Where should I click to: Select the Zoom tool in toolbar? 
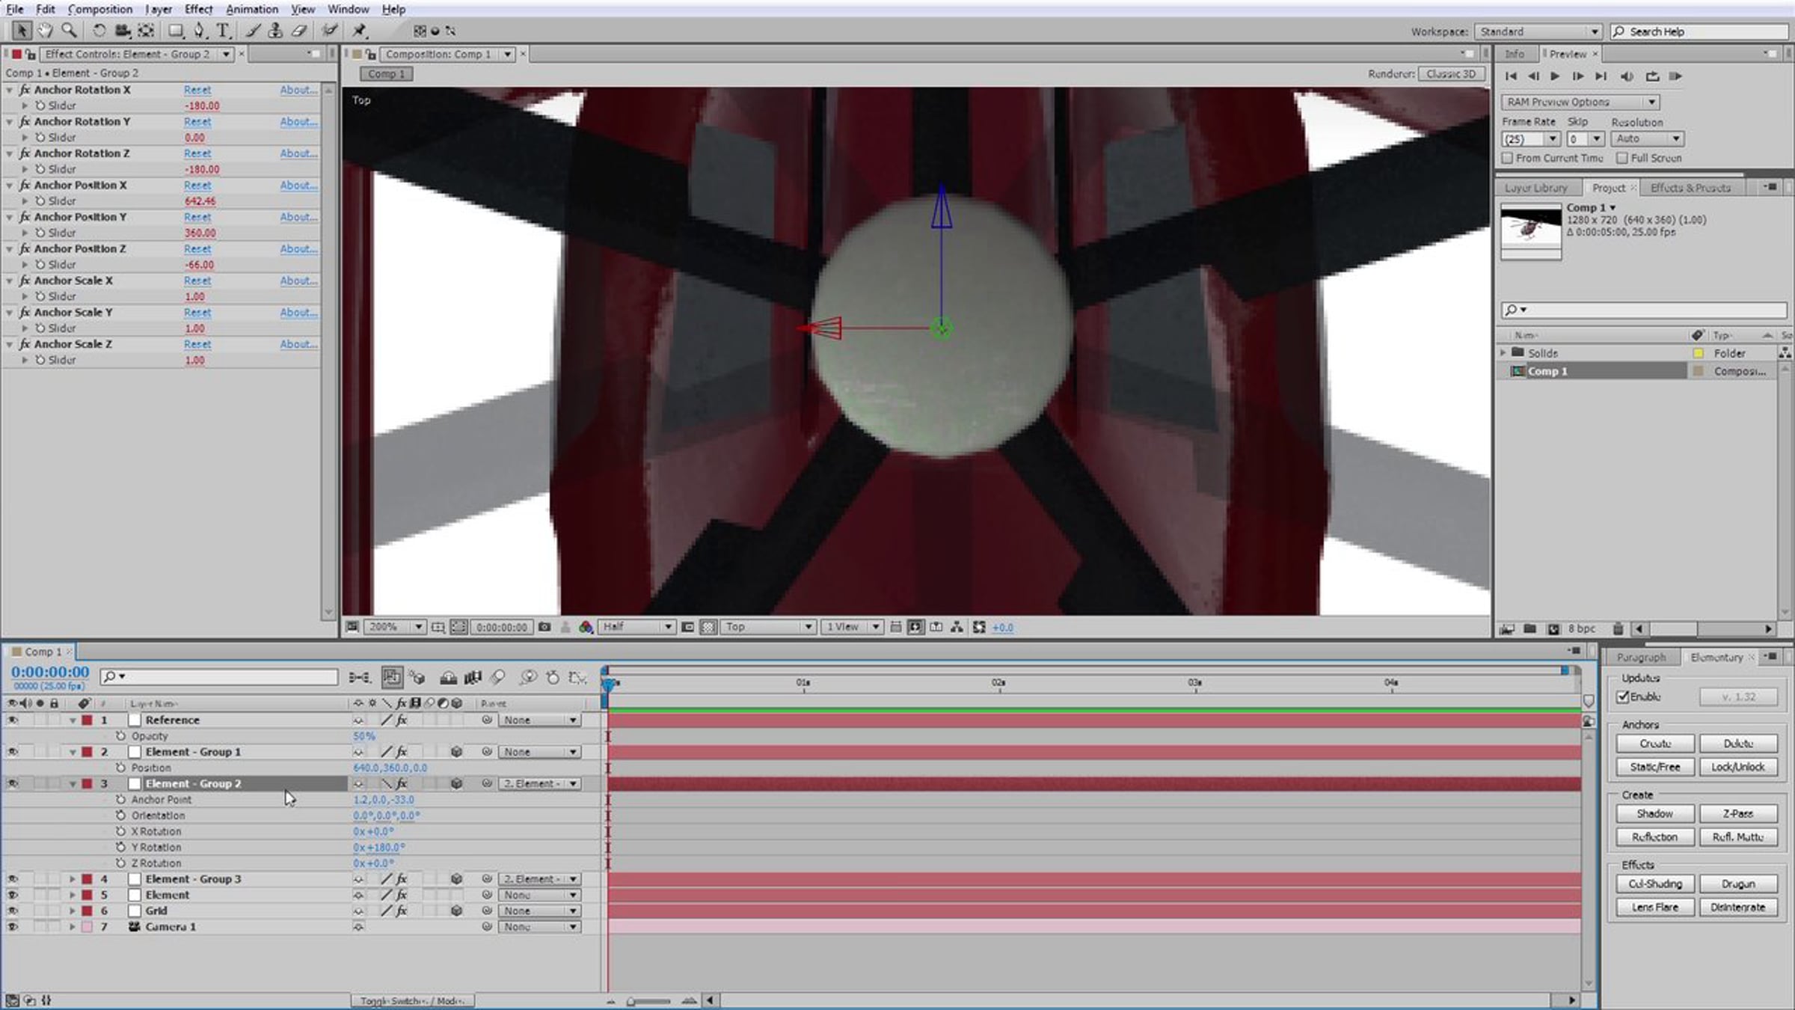click(69, 31)
